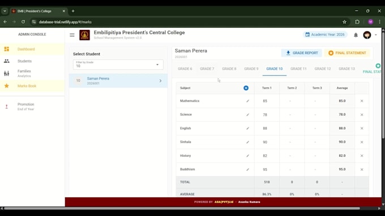Screen dimensions: 385x216
Task: Expand the user account dropdown arrow
Action: point(376,35)
